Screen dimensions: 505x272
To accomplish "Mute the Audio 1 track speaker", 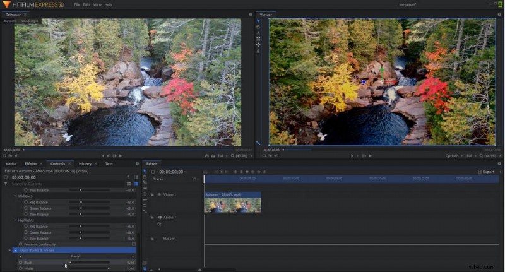I will (x=159, y=218).
